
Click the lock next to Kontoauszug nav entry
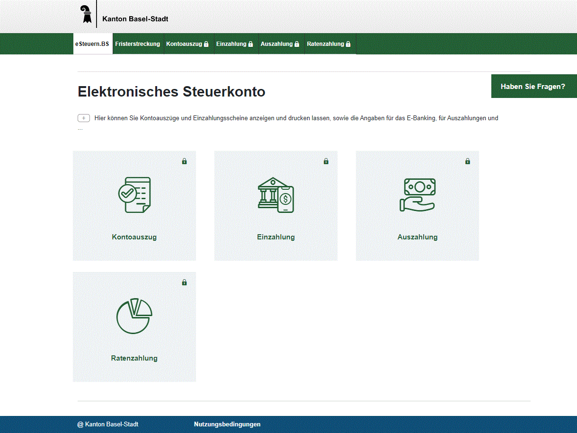click(205, 44)
